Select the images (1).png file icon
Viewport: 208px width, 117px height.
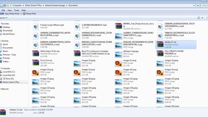coord(118,63)
